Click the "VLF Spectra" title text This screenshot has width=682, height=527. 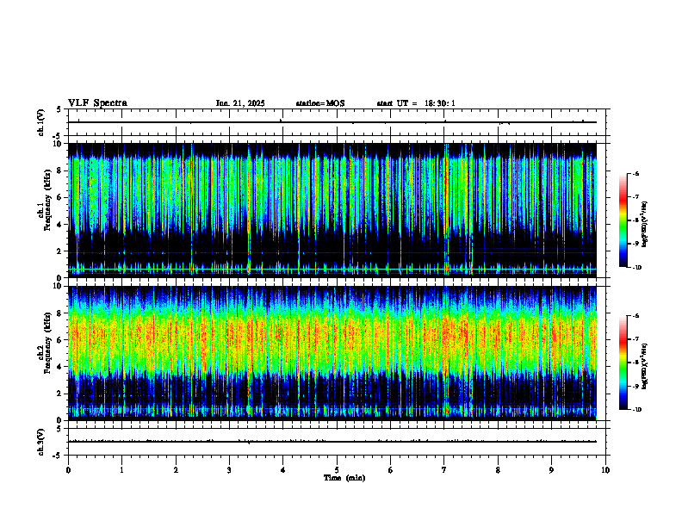point(97,103)
